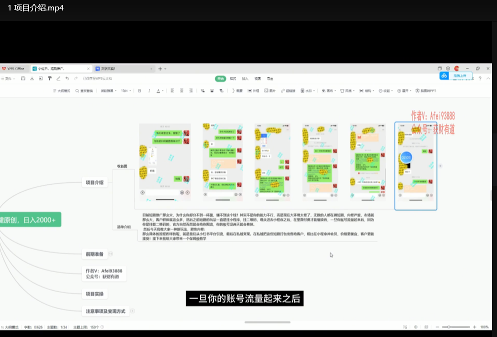Select the 前期准备 topic node
Viewport: 497px width, 337px height.
[94, 254]
